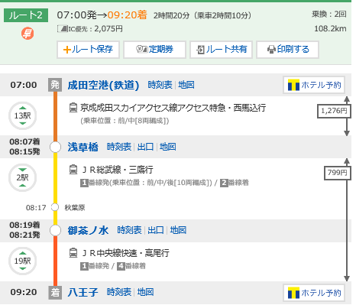Open 時刻表 for 成田空港(鉄道)
The height and width of the screenshot is (305, 356).
(160, 85)
